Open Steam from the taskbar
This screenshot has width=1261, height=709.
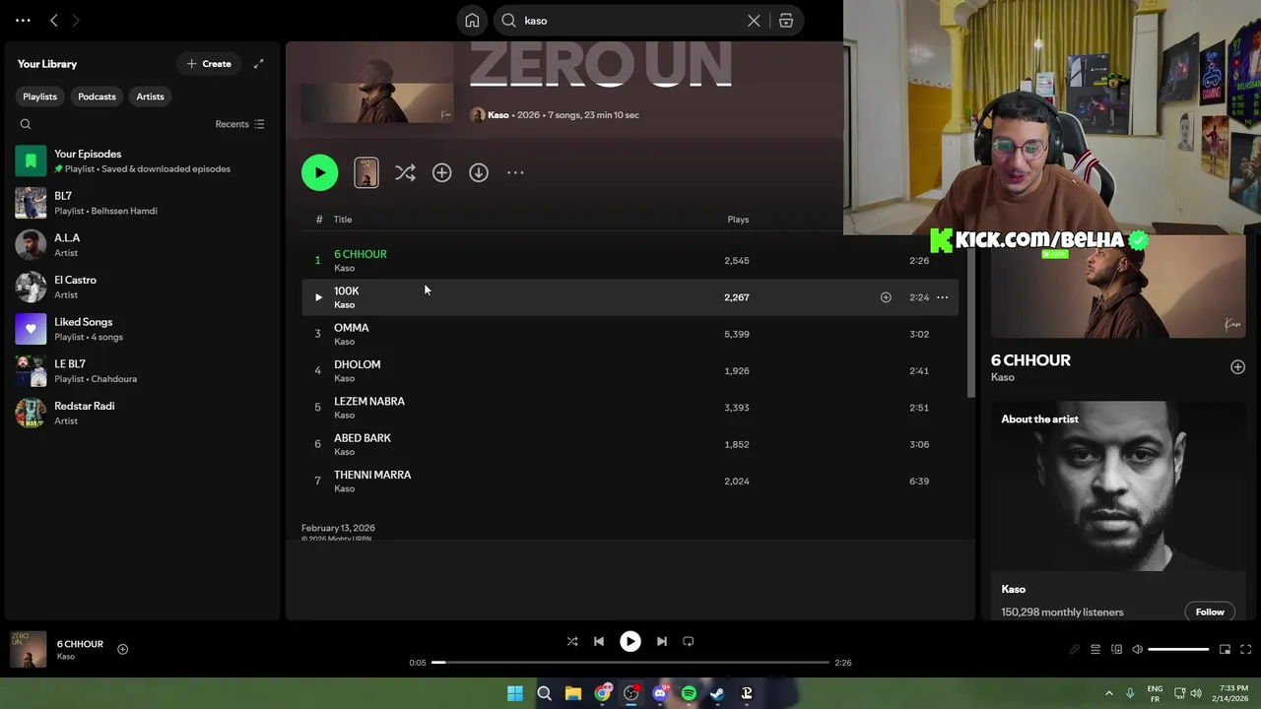pyautogui.click(x=718, y=693)
